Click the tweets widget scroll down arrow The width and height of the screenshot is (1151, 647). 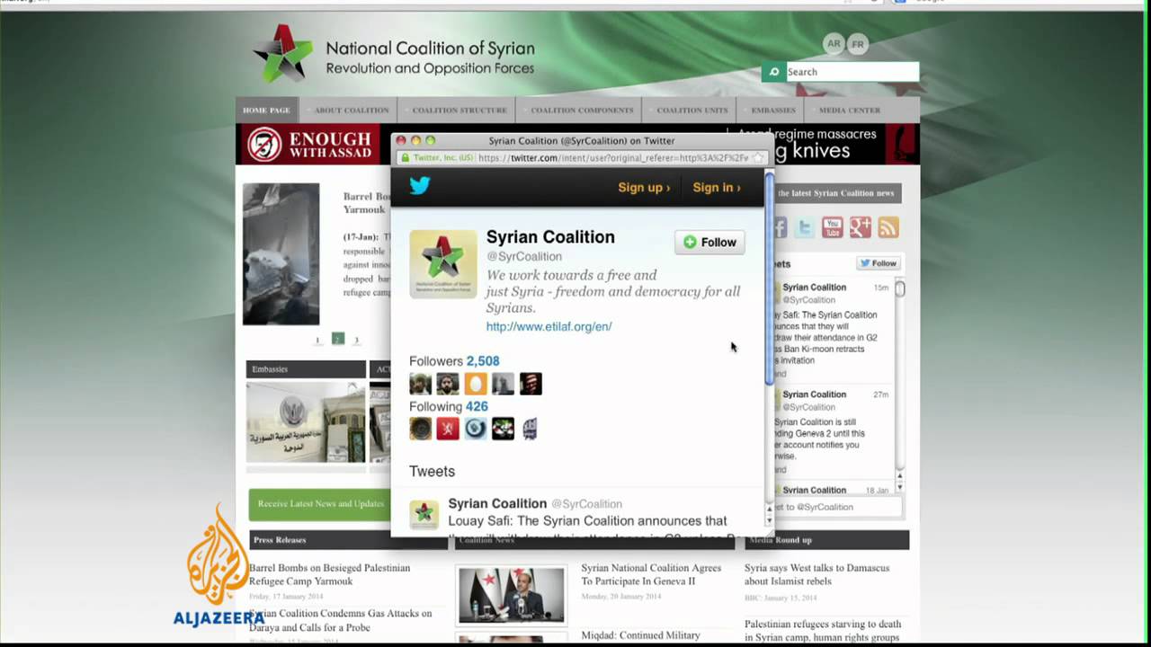click(899, 486)
